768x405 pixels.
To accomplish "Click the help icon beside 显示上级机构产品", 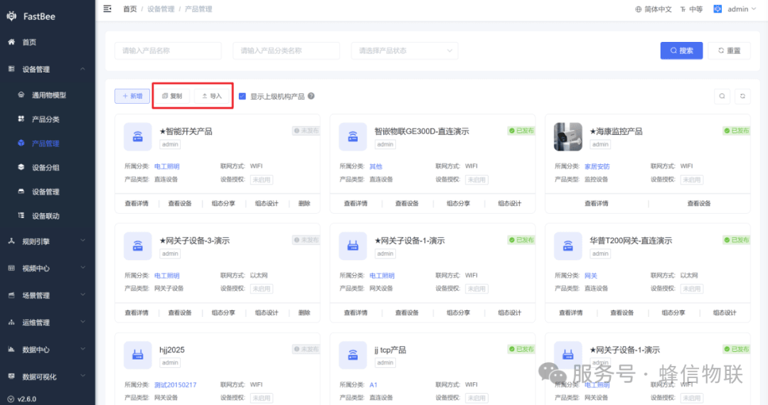I will pyautogui.click(x=311, y=97).
